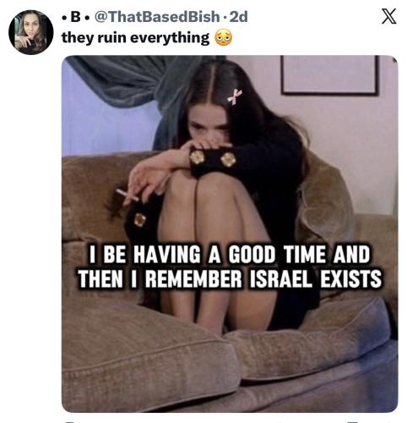Open the poster's profile avatar
The height and width of the screenshot is (423, 407).
pyautogui.click(x=30, y=32)
